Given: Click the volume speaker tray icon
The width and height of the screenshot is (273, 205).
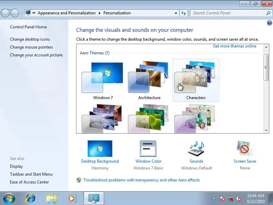Looking at the screenshot, I should pyautogui.click(x=238, y=199).
